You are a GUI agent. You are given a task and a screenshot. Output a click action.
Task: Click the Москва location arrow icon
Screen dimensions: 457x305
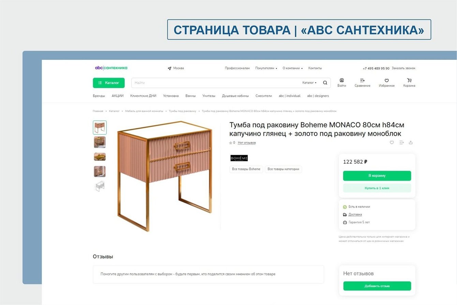tap(169, 68)
